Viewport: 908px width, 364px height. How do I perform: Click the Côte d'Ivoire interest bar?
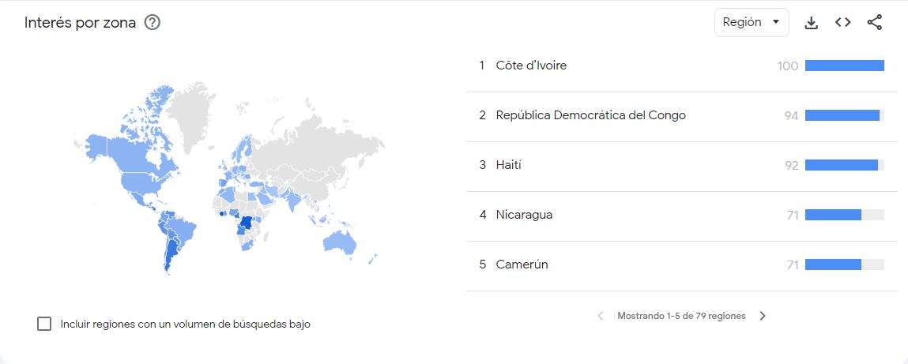(844, 66)
